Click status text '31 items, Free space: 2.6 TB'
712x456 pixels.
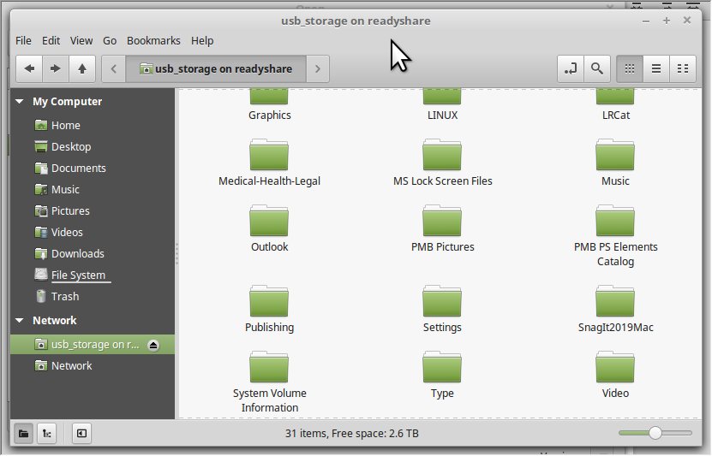(352, 434)
